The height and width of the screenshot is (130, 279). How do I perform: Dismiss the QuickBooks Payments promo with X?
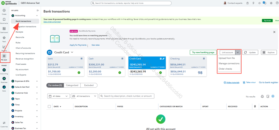click(274, 32)
